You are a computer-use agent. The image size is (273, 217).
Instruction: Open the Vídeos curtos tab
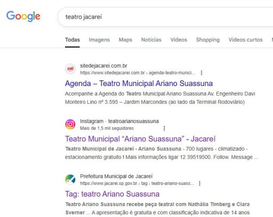(245, 40)
